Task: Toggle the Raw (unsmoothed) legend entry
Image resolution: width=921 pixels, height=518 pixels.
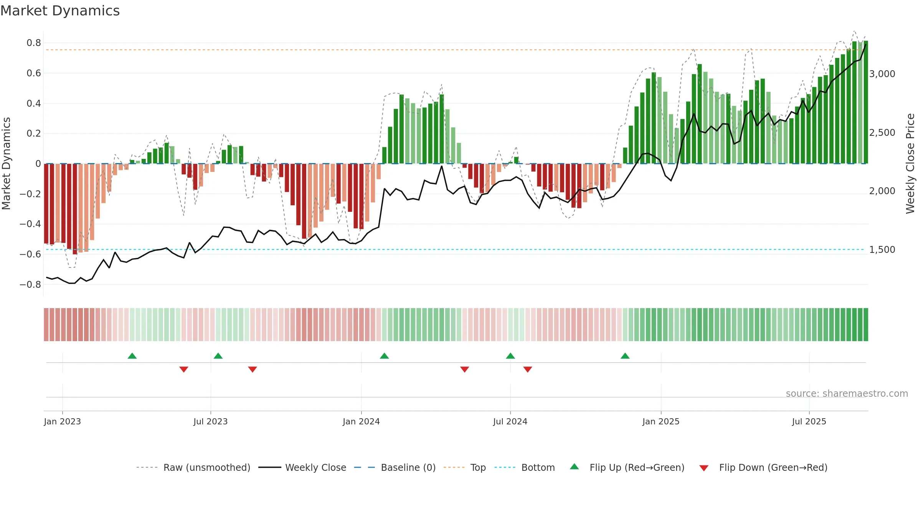Action: click(193, 467)
